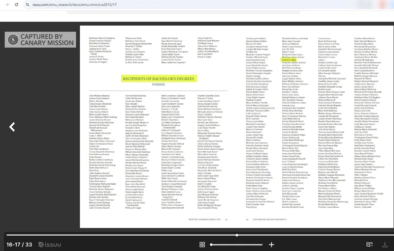Click name Keith Lawrence Callahan
The image size is (394, 251).
[x=173, y=96]
